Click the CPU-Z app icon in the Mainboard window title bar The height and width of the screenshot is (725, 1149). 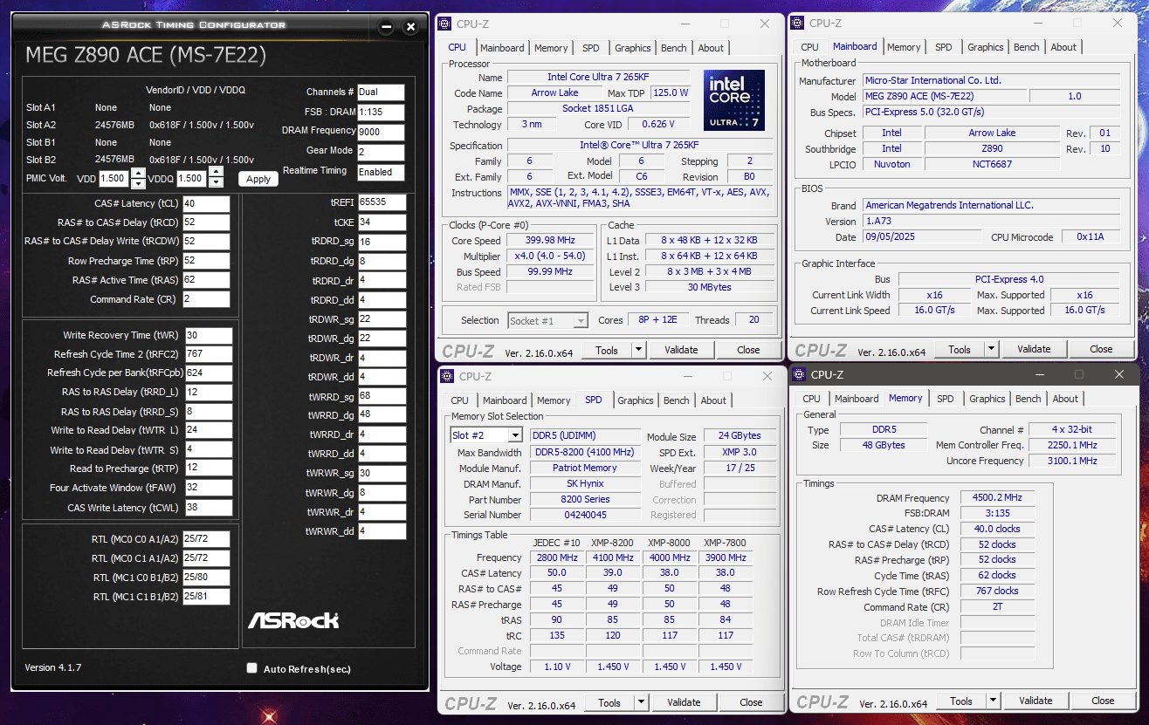[798, 24]
